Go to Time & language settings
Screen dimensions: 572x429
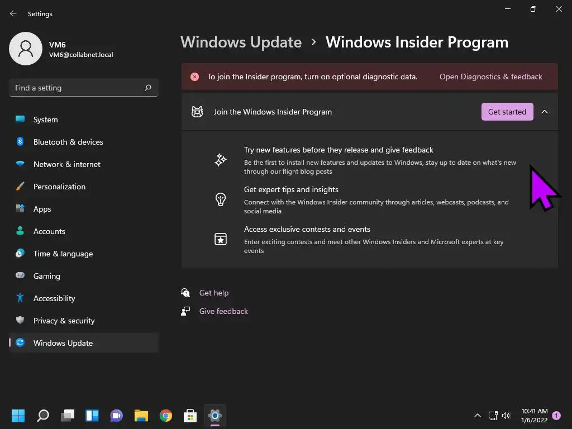click(84, 253)
